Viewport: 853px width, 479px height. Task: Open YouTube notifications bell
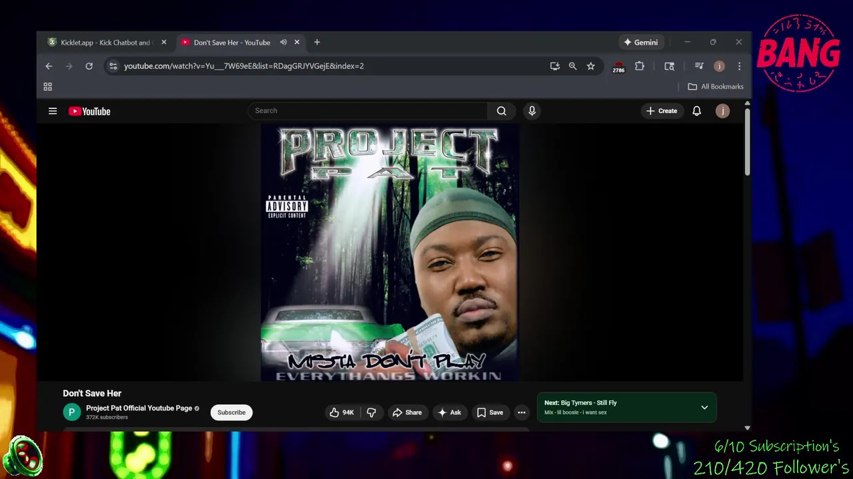point(696,111)
